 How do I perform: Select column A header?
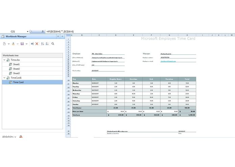[x=71, y=35]
